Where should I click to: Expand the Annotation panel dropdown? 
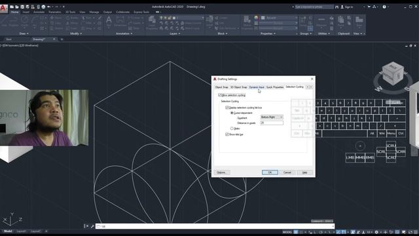tap(124, 33)
